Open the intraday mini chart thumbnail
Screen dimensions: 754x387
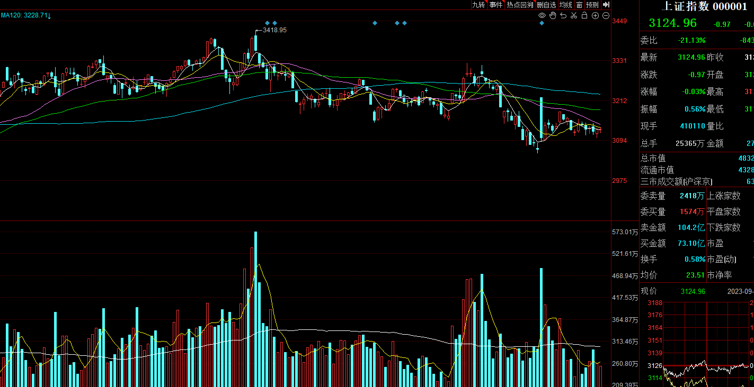pos(706,344)
